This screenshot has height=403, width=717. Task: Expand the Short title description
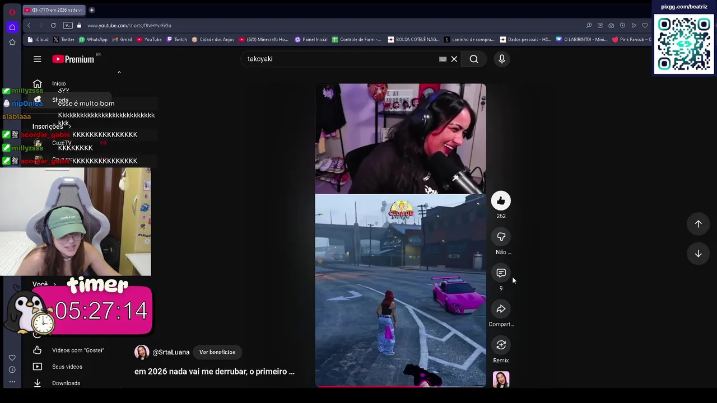click(214, 372)
